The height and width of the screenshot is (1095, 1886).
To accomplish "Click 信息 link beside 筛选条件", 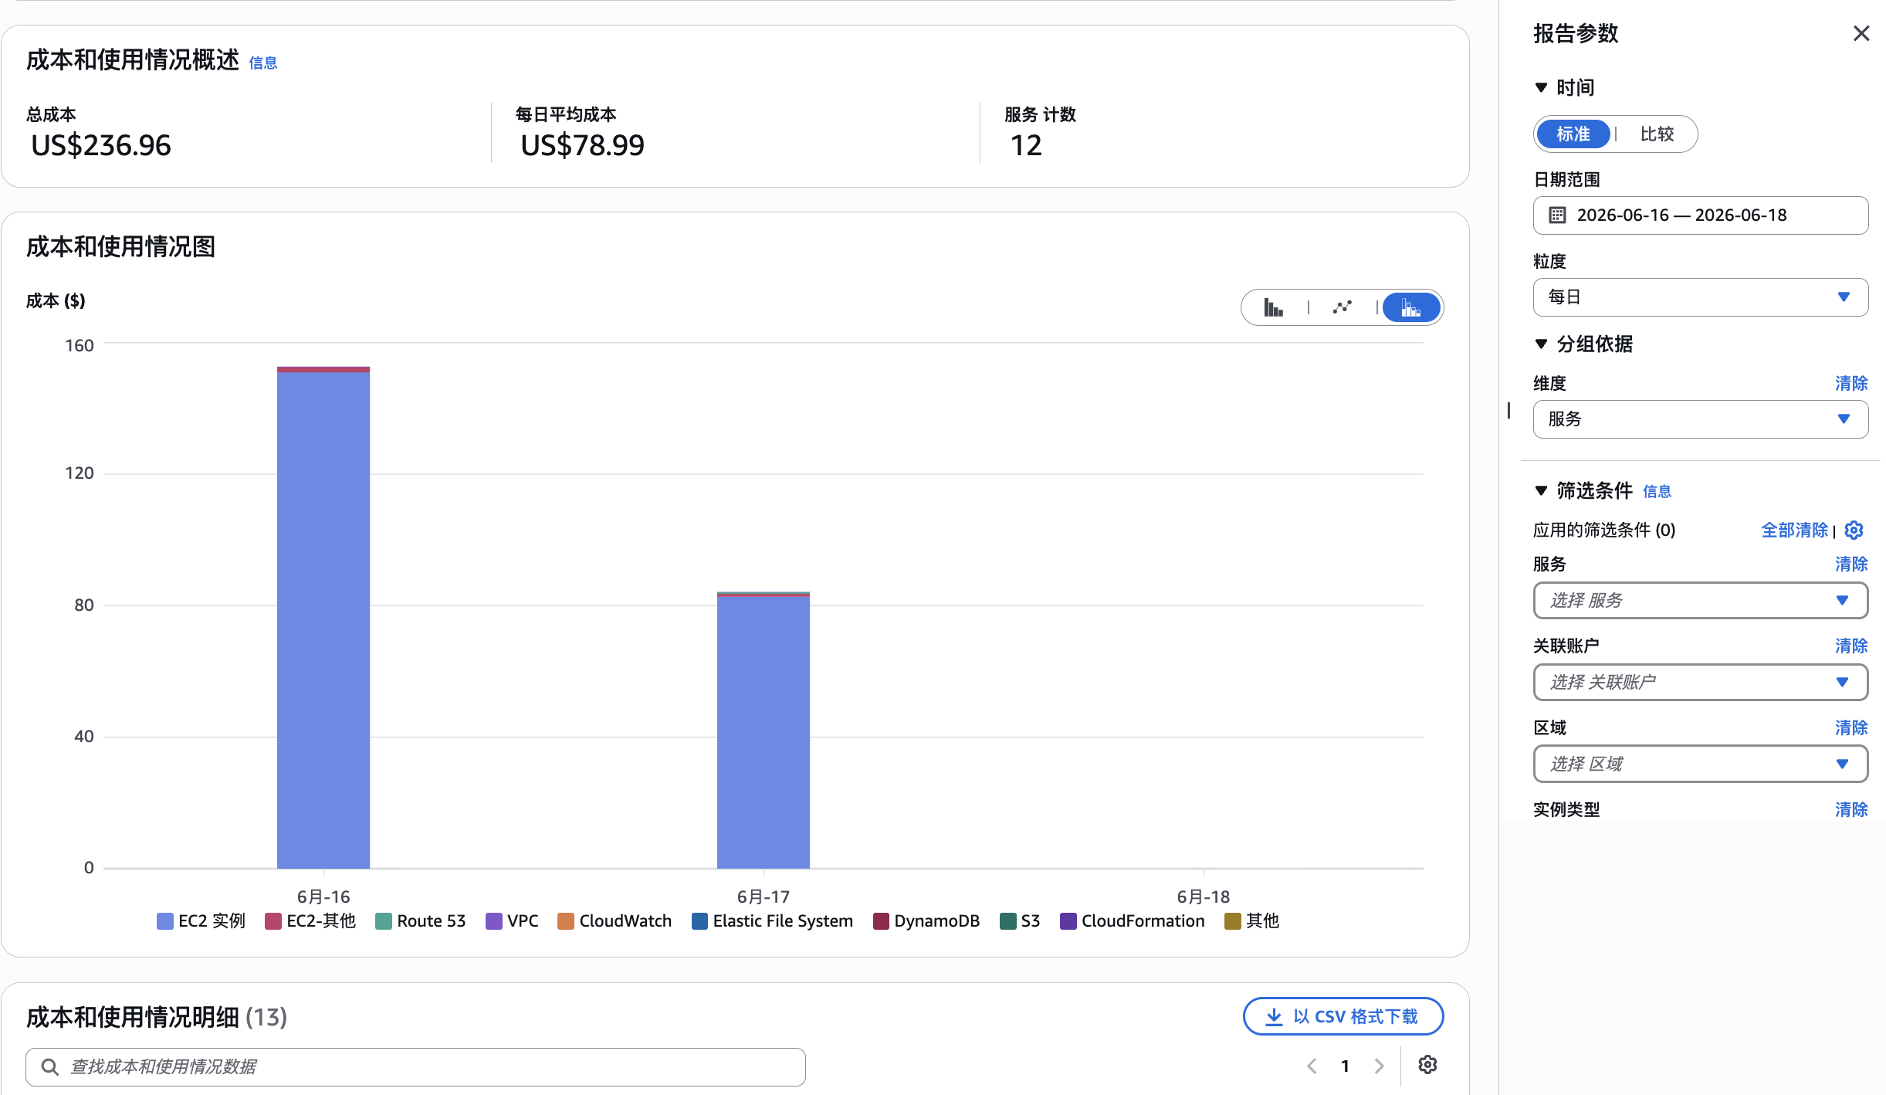I will pyautogui.click(x=1657, y=492).
